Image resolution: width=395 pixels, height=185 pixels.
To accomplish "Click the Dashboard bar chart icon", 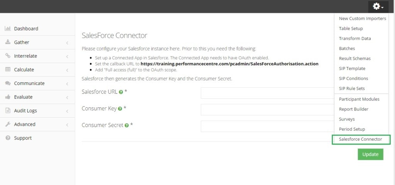I will [8, 28].
